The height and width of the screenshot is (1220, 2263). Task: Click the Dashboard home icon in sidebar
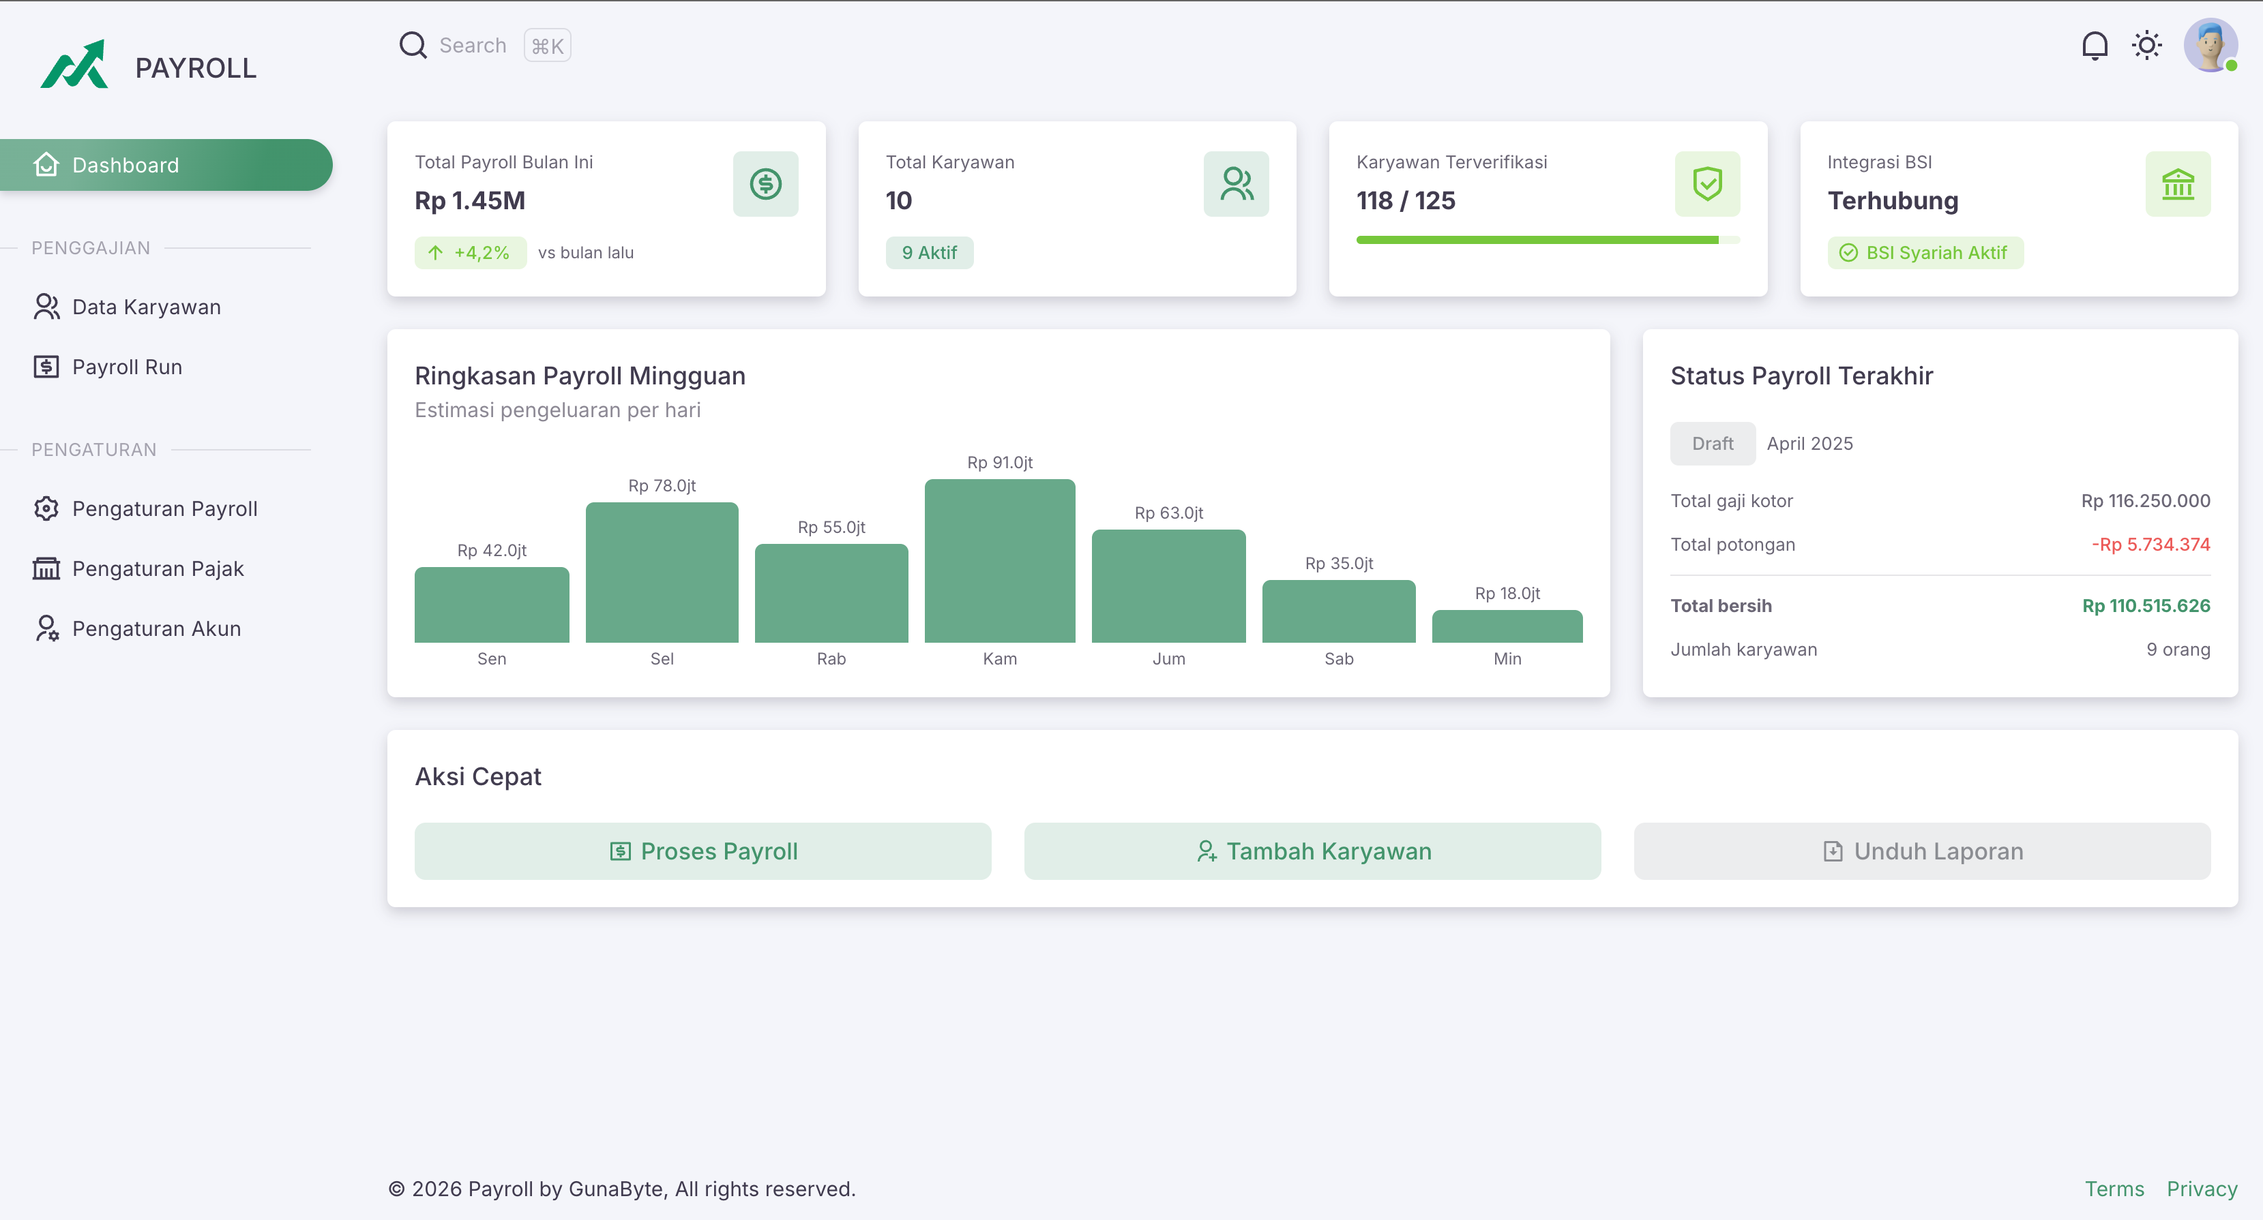click(x=46, y=165)
